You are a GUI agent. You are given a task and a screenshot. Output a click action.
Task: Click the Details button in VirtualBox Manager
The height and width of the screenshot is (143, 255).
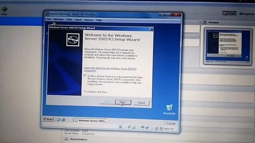click(229, 13)
